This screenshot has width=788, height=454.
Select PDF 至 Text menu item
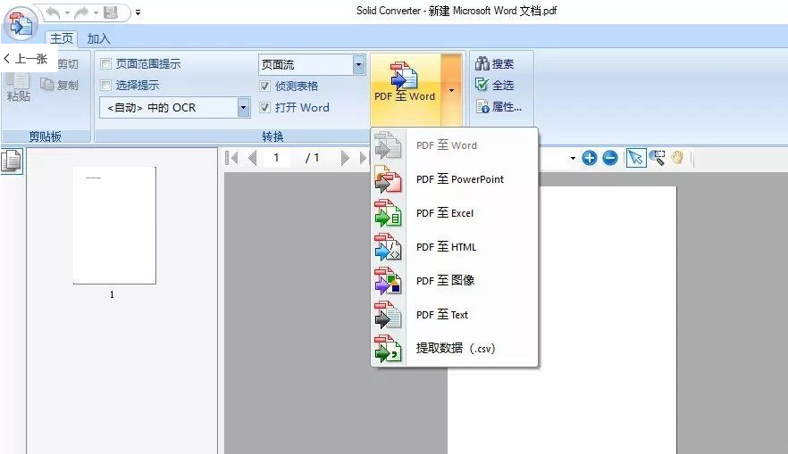point(454,315)
